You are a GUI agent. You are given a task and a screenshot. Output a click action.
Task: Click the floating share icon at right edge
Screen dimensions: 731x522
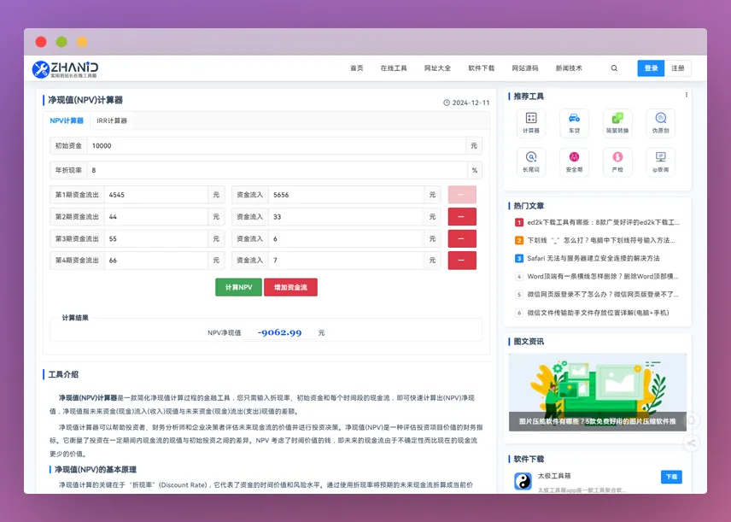[x=692, y=443]
